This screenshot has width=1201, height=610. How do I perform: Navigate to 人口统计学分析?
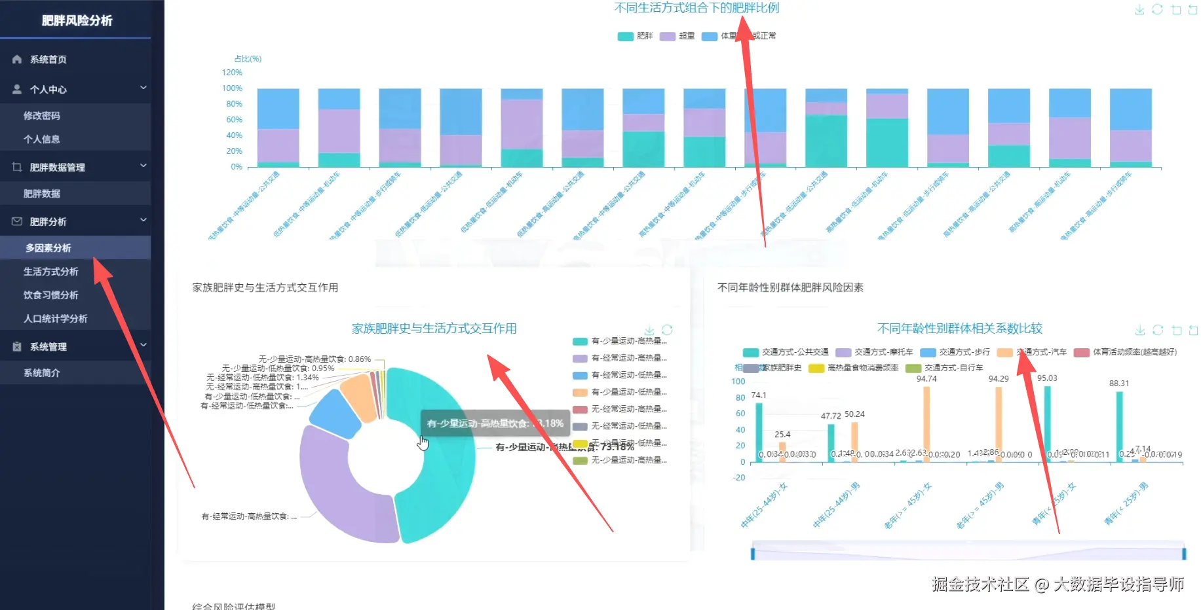75,319
